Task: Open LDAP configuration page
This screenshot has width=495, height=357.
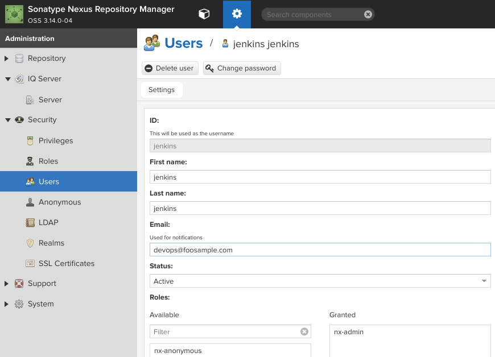Action: tap(48, 222)
